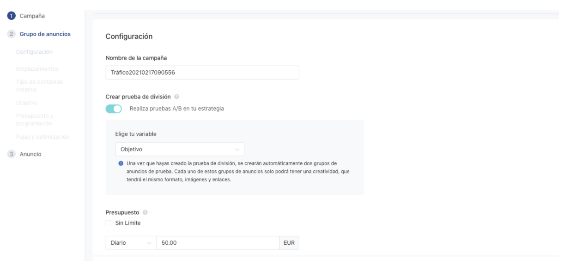
Task: Click the 'Nombre de la campaña' label
Action: point(136,57)
